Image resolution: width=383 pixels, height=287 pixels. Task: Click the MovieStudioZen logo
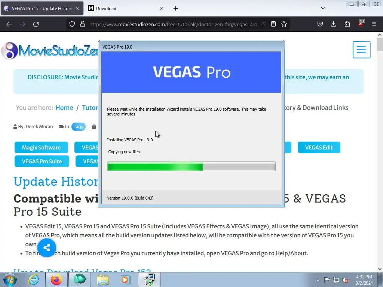click(x=50, y=51)
